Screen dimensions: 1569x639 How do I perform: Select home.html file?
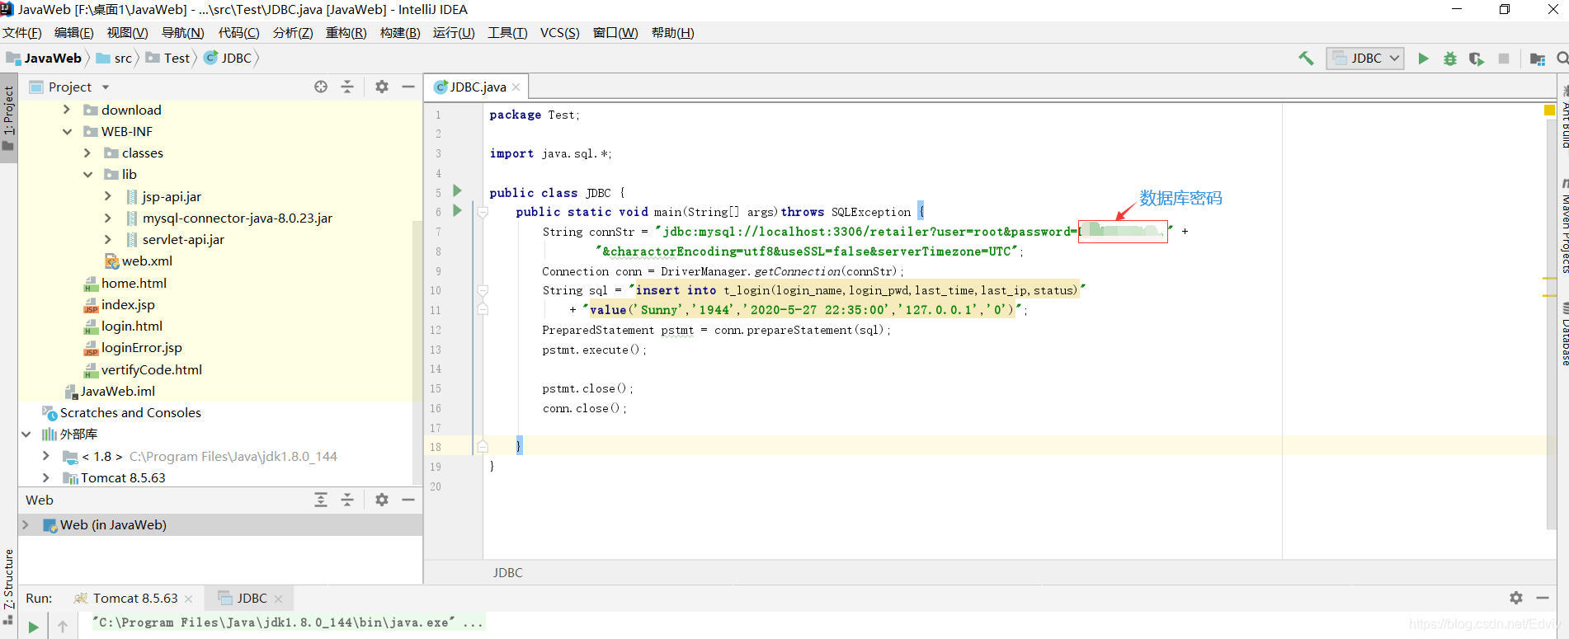tap(125, 283)
